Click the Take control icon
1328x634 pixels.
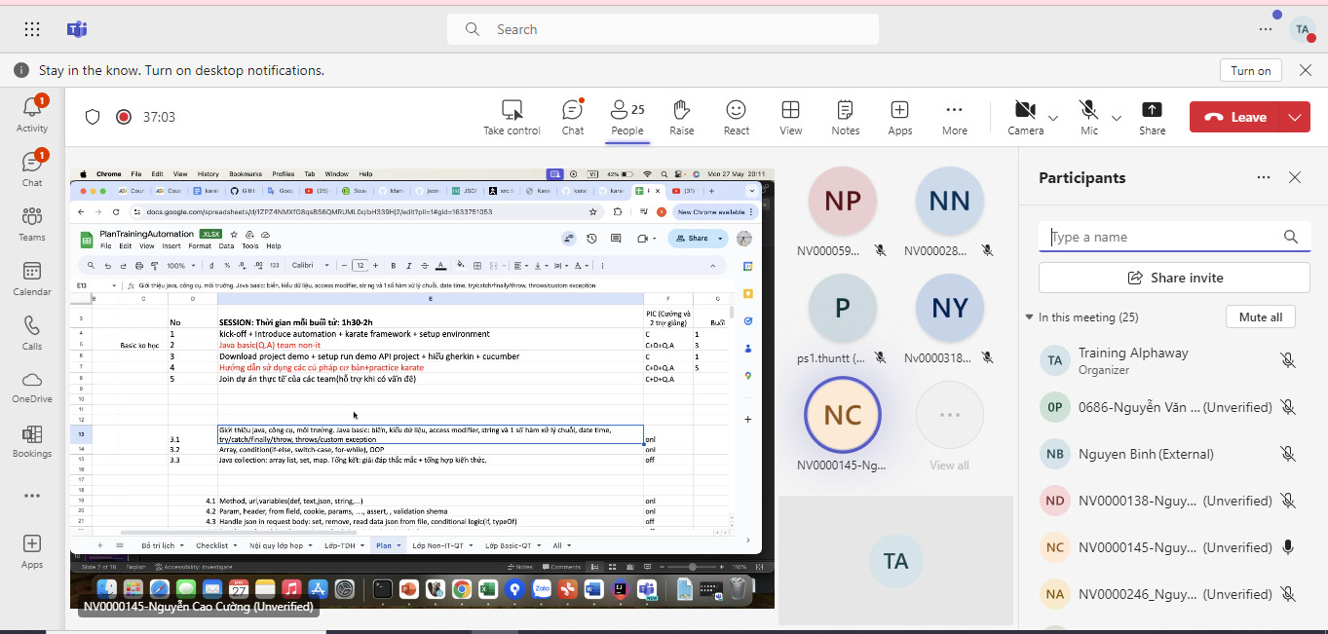tap(512, 117)
